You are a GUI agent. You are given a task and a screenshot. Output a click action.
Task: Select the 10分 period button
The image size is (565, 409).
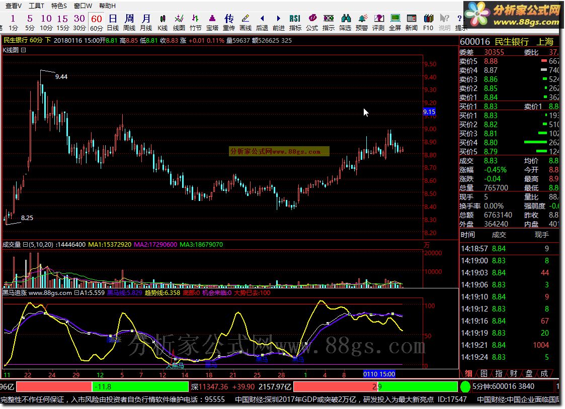click(x=46, y=22)
